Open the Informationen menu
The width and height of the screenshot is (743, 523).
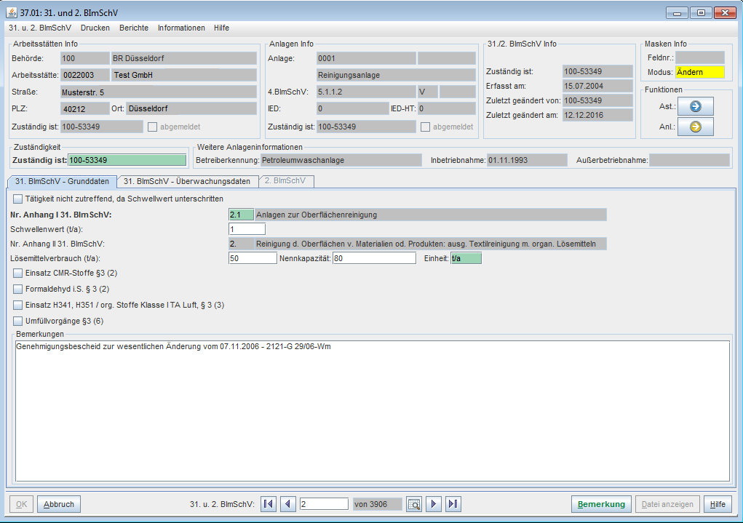(181, 28)
